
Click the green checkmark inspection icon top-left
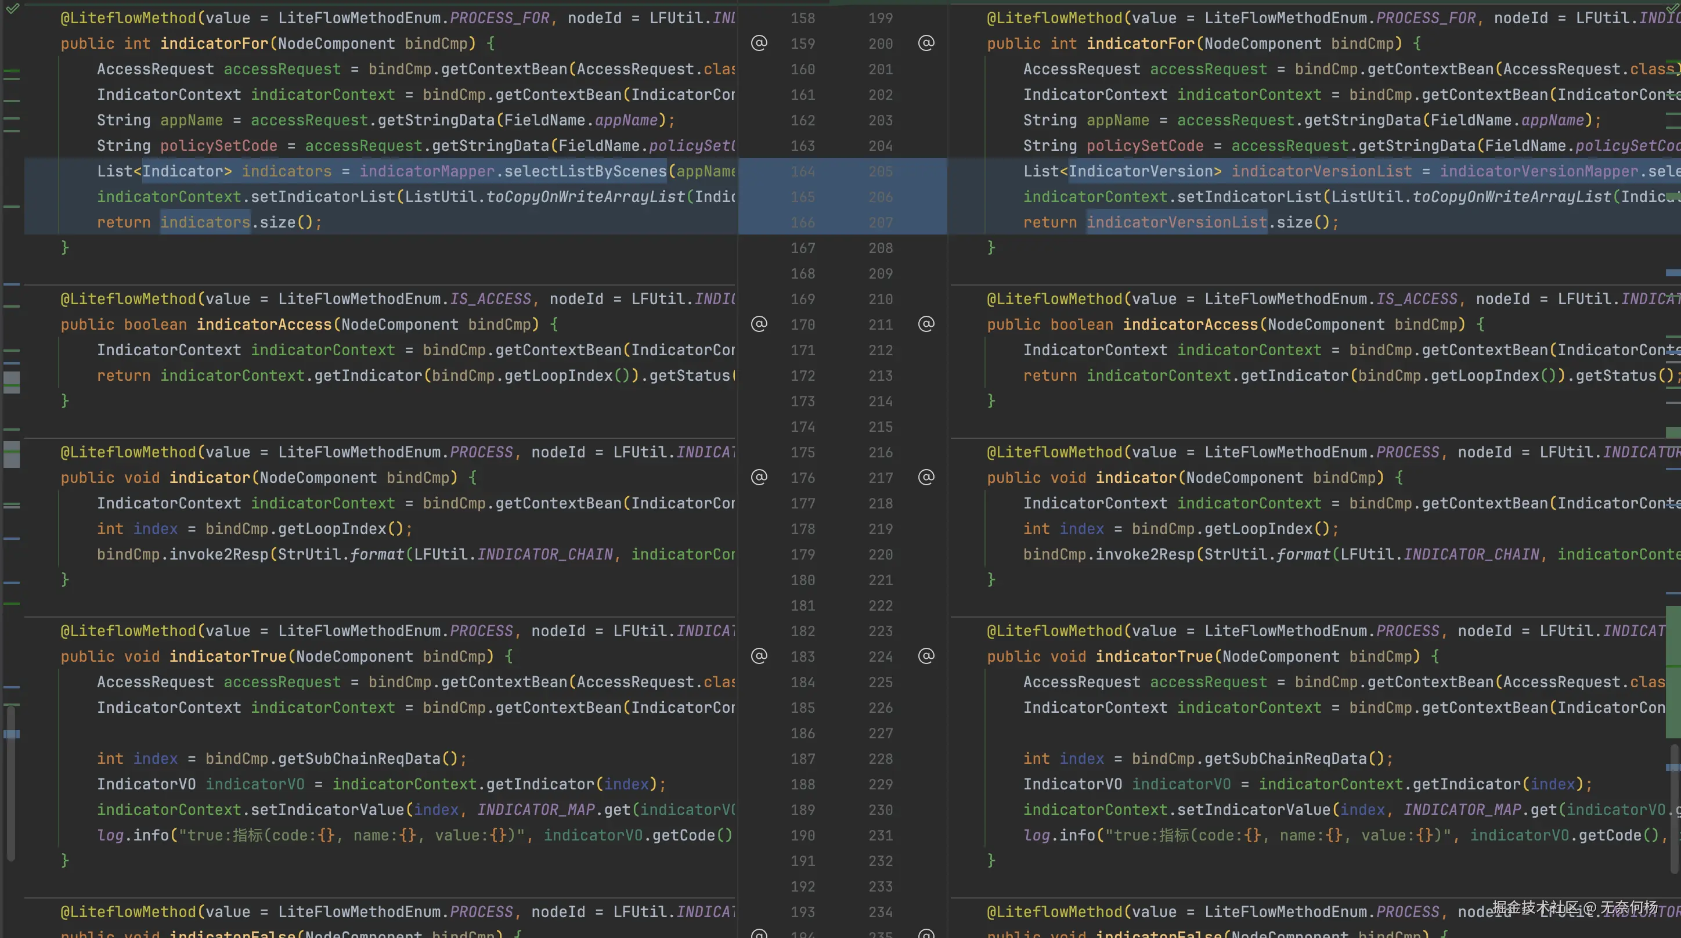12,9
